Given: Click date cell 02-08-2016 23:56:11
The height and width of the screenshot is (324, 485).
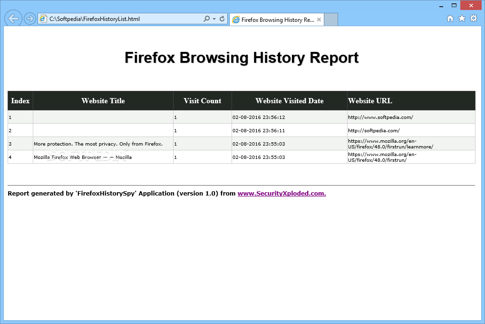Looking at the screenshot, I should coord(289,130).
